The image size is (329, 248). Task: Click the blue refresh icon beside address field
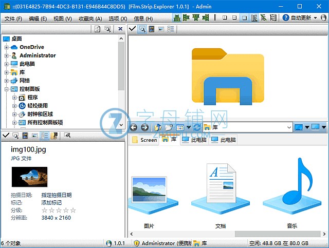(x=197, y=127)
